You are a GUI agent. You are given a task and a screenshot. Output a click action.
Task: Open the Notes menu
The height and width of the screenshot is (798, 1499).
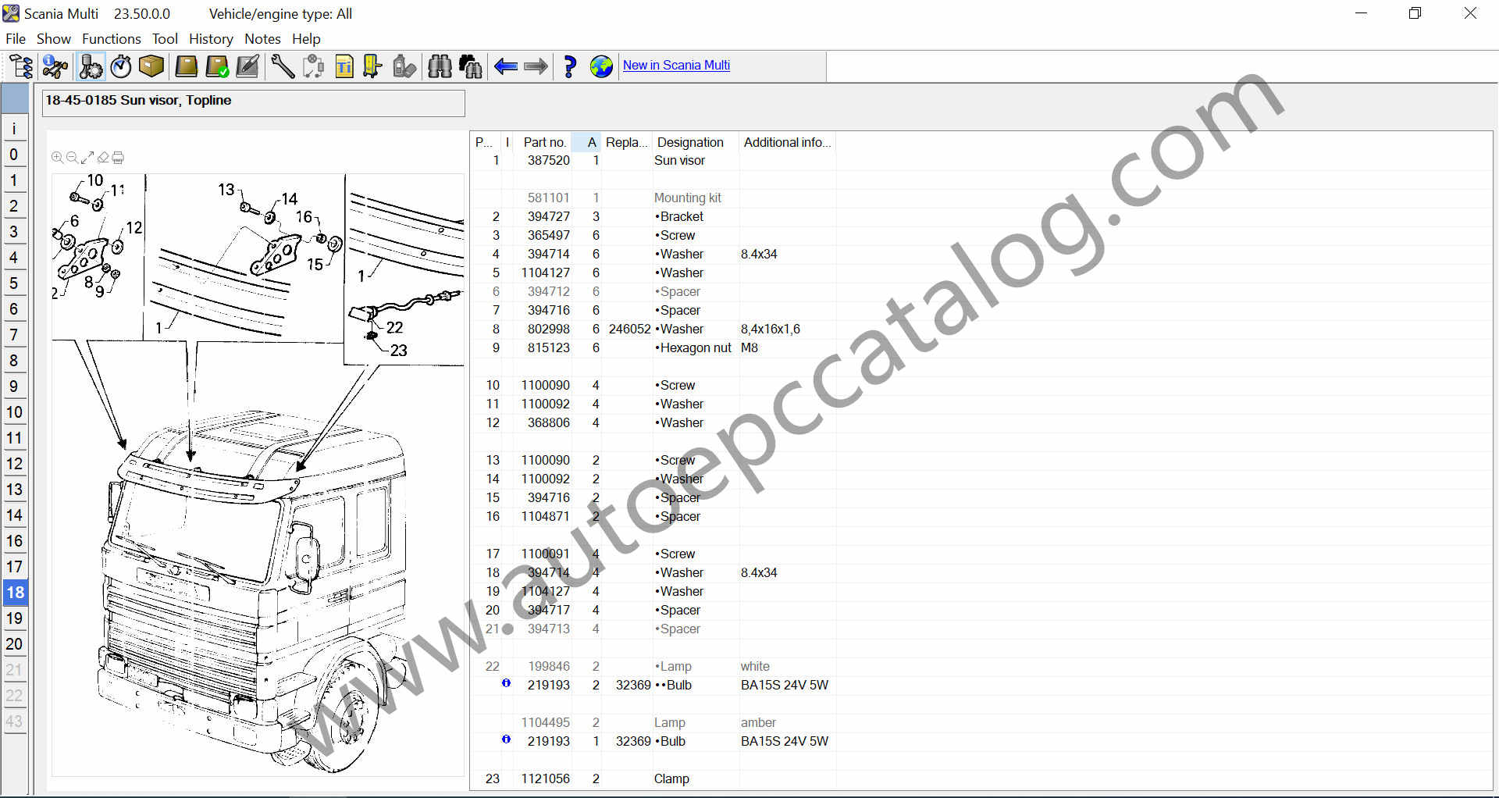point(262,38)
